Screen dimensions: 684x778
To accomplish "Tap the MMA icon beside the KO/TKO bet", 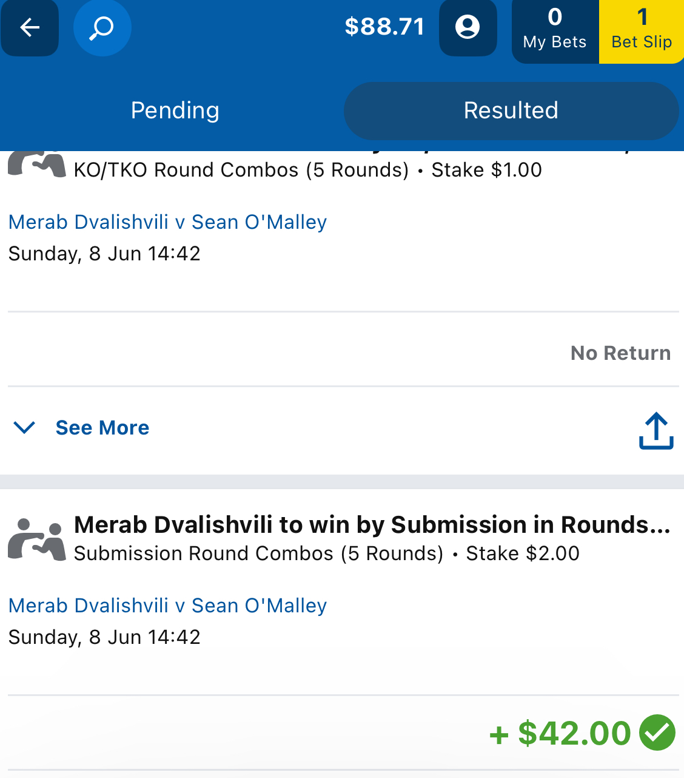I will 37,165.
